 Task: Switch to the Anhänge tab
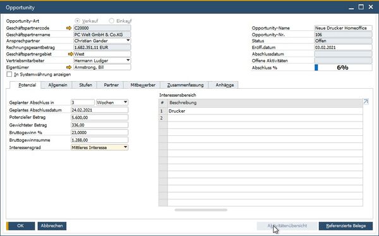point(224,85)
